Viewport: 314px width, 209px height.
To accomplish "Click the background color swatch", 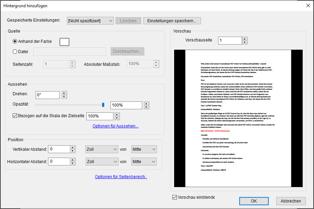I will (x=64, y=41).
